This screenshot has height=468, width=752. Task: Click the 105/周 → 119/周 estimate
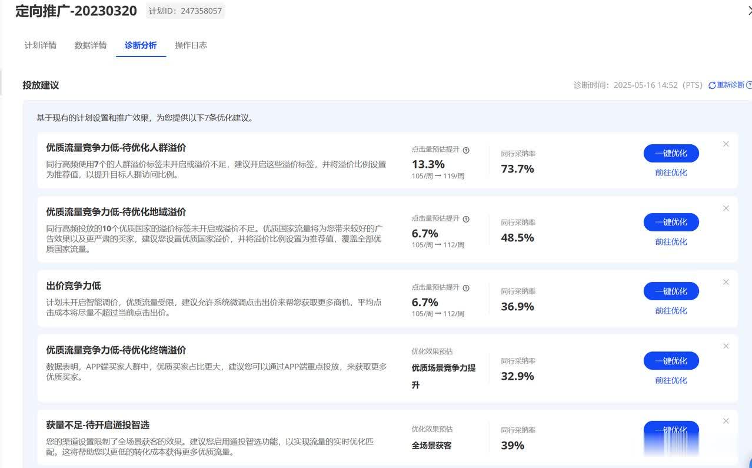click(438, 176)
